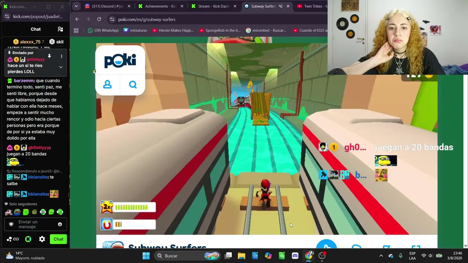Show hidden system tray icons
Image resolution: width=468 pixels, height=263 pixels.
tap(381, 256)
